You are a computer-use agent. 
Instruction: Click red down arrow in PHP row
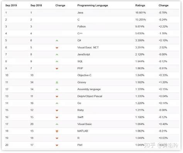pyautogui.click(x=57, y=69)
